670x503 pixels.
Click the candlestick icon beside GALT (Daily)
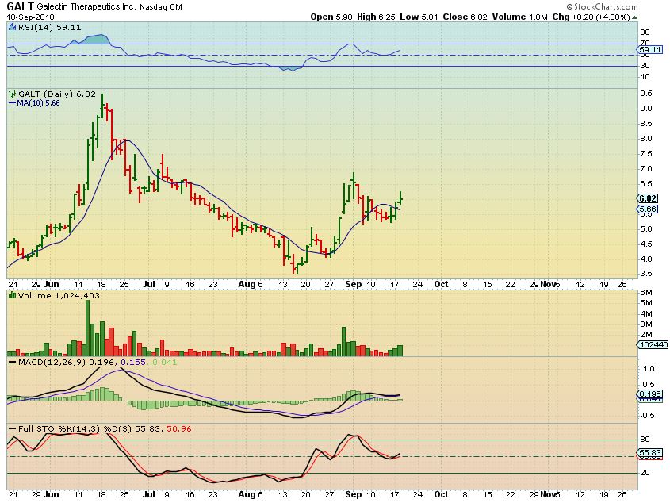tap(13, 94)
